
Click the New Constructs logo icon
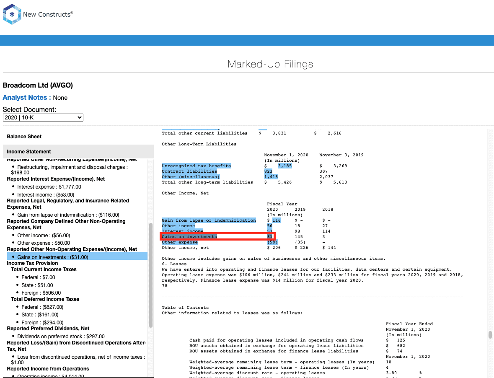[12, 14]
